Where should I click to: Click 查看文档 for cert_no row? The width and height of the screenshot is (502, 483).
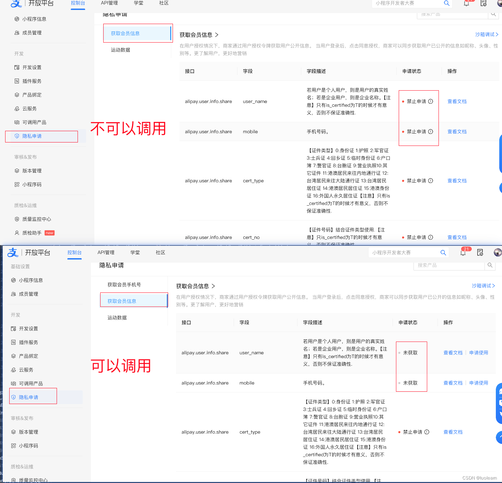coord(457,237)
